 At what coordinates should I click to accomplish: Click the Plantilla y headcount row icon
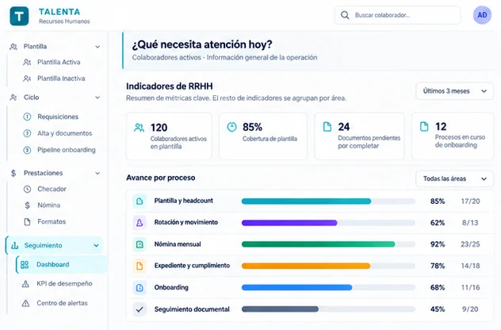coord(140,201)
